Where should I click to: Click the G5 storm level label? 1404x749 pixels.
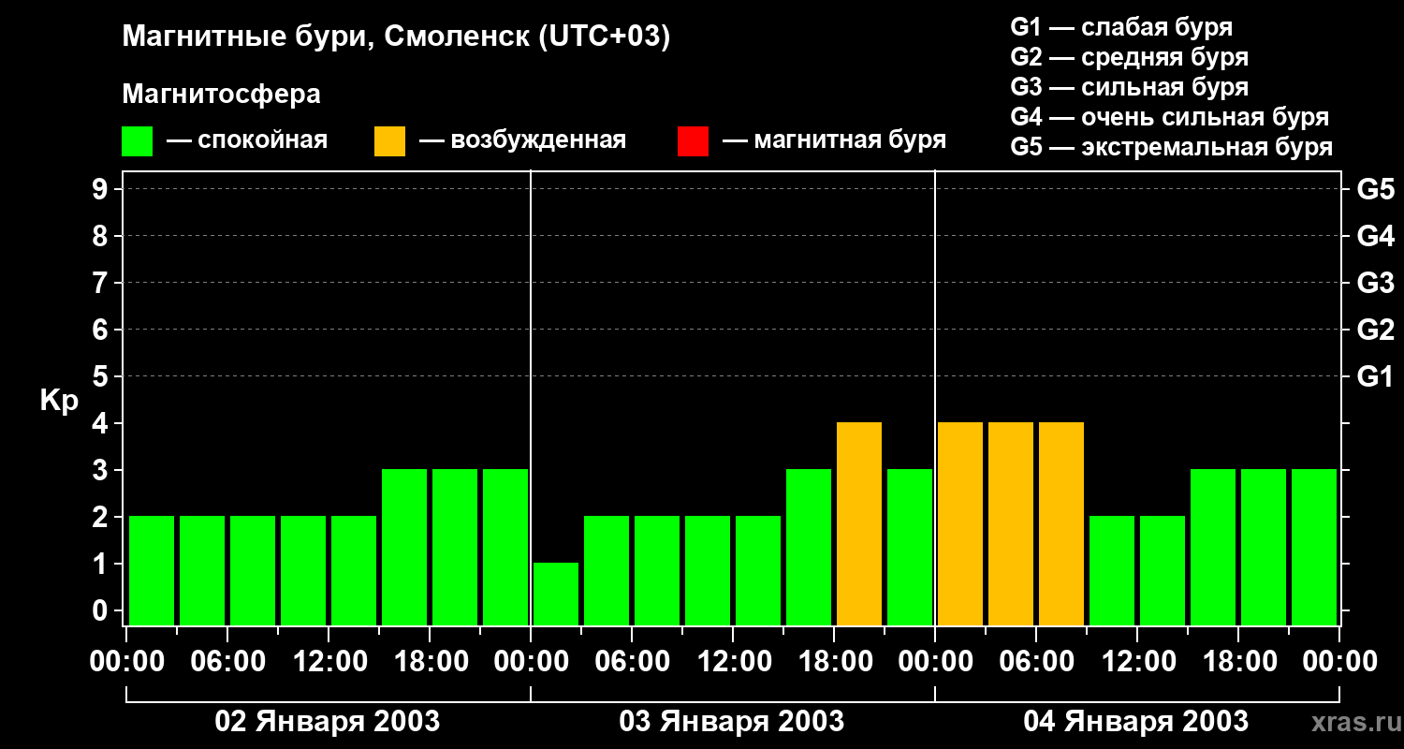(x=1375, y=189)
